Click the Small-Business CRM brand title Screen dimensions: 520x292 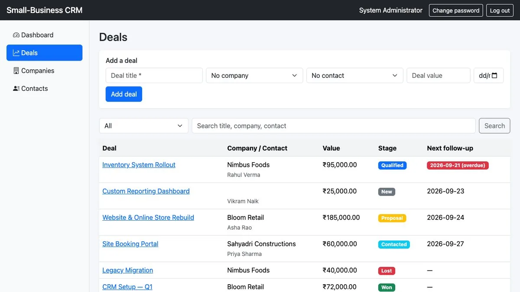click(45, 10)
